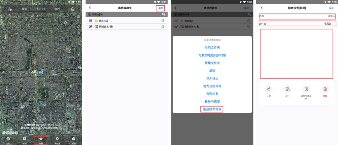Tap the home icon on map screen

[73, 9]
